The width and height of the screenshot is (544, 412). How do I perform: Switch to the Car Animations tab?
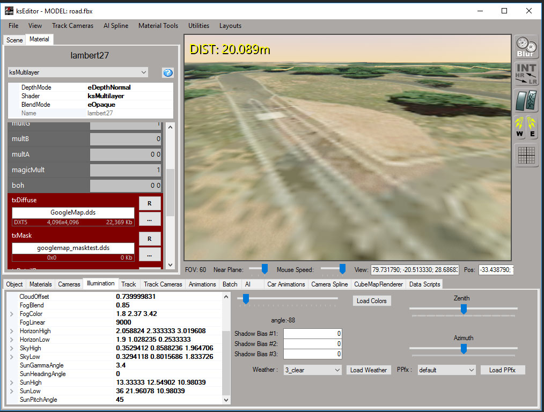[x=286, y=284]
